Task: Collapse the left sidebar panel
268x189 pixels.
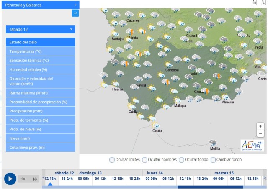Action: [x=75, y=13]
